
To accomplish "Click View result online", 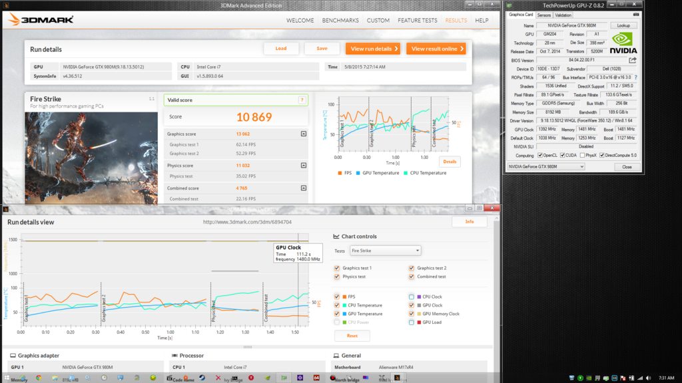I will point(436,49).
